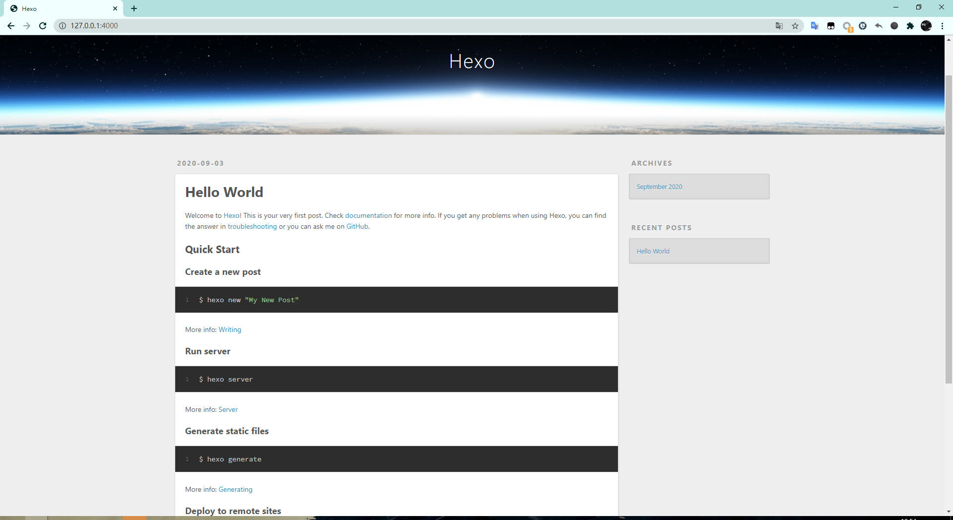Open the Chrome three-dot menu

pyautogui.click(x=942, y=26)
